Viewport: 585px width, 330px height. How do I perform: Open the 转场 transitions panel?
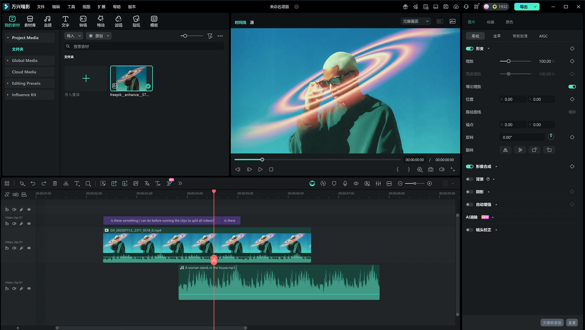(x=83, y=21)
